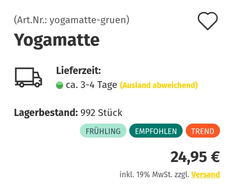This screenshot has width=234, height=186.
Task: Click the euro sign in the price
Action: point(215,157)
